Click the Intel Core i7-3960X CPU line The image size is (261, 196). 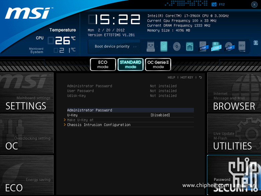pyautogui.click(x=188, y=16)
